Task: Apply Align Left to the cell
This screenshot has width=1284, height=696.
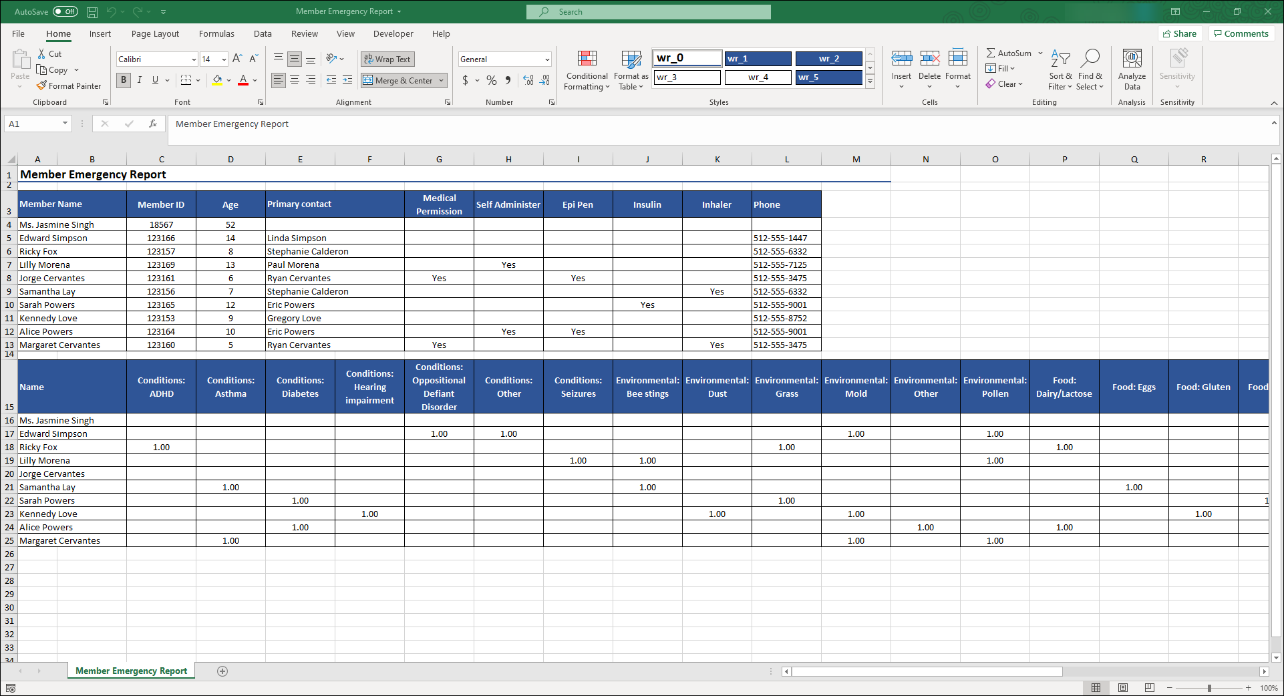Action: tap(279, 80)
